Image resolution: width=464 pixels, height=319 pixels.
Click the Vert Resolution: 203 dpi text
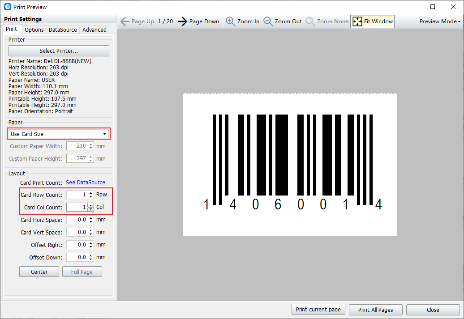pos(39,74)
